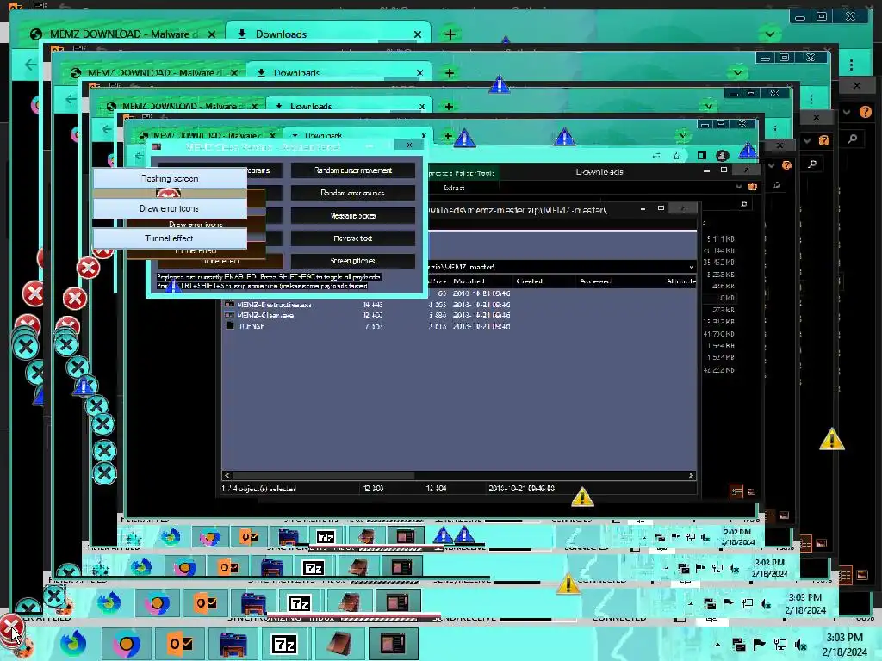Click the 7-Zip horizontal scrollbar left arrow
This screenshot has height=661, width=882.
pos(227,475)
